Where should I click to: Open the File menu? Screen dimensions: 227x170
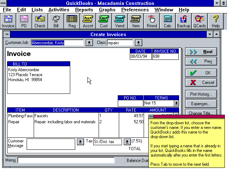point(7,10)
